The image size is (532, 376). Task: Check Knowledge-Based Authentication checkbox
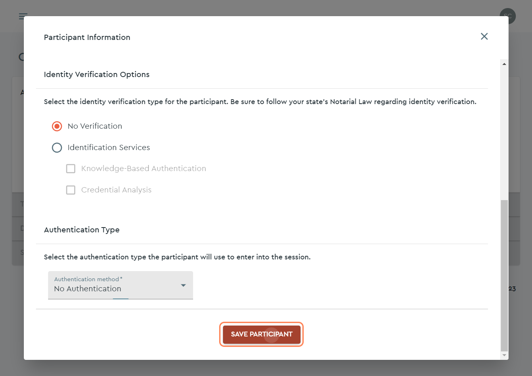point(71,169)
